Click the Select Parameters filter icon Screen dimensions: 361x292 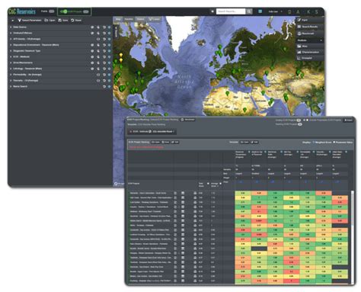click(x=19, y=20)
